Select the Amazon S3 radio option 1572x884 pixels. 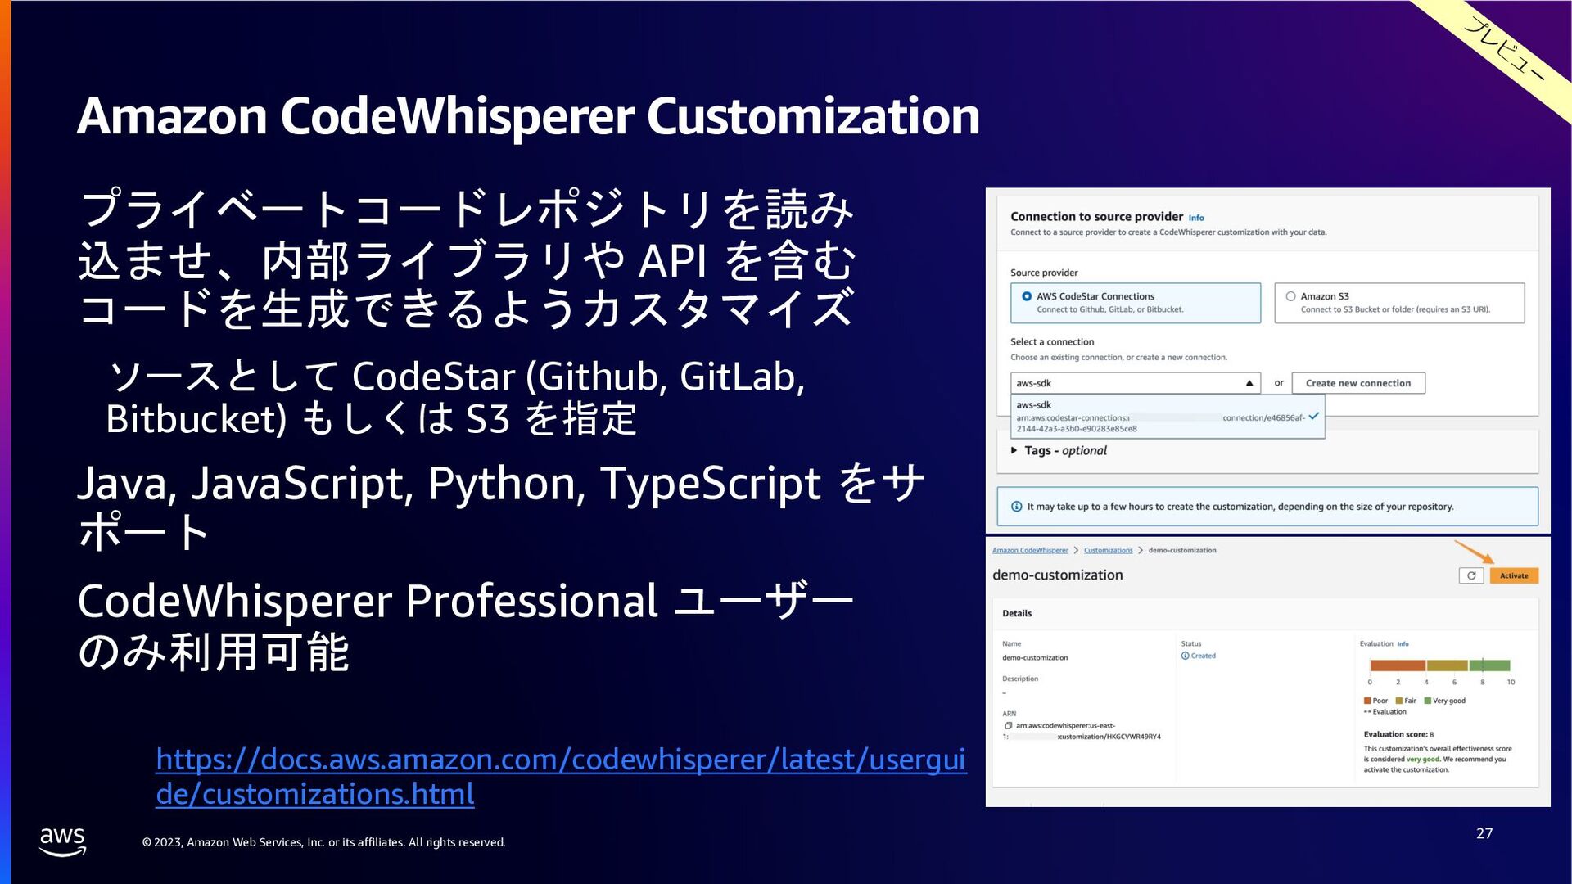coord(1290,296)
